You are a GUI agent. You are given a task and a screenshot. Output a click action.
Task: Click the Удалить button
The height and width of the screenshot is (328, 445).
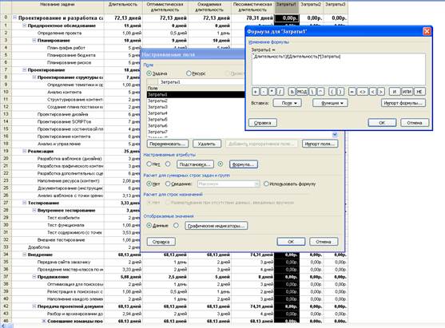[x=207, y=144]
